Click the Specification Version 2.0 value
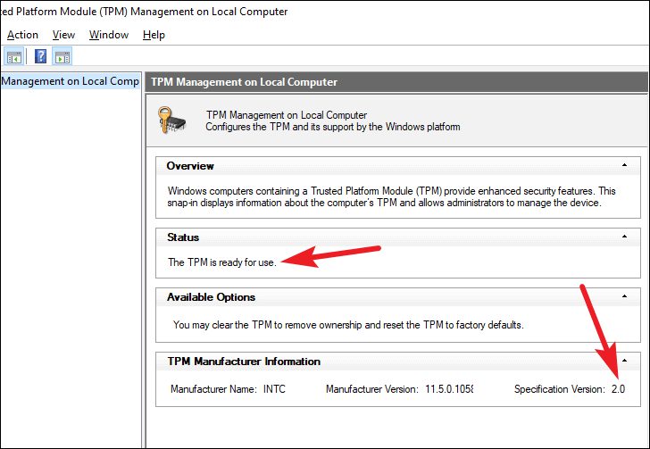650x449 pixels. 618,389
